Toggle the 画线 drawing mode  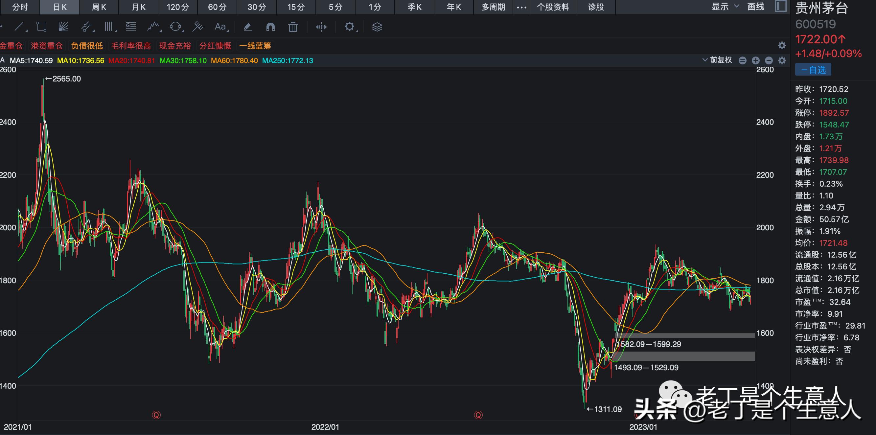pyautogui.click(x=756, y=7)
